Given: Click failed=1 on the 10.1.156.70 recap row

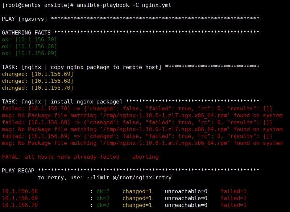Looking at the screenshot, I should (x=233, y=205).
